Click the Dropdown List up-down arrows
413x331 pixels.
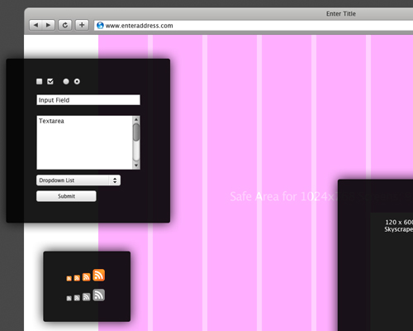point(115,180)
